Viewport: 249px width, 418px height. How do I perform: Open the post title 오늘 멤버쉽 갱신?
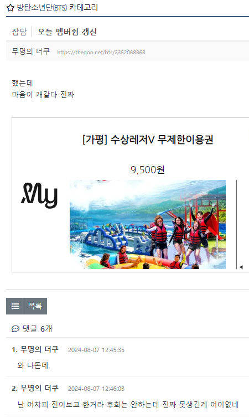click(x=67, y=32)
